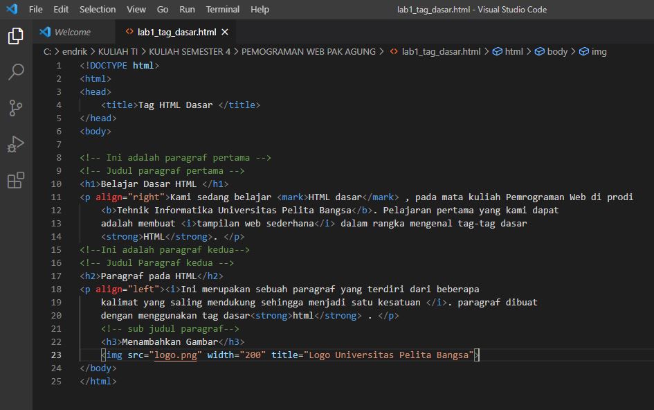The width and height of the screenshot is (654, 410).
Task: Open the Source Control icon
Action: coord(15,107)
